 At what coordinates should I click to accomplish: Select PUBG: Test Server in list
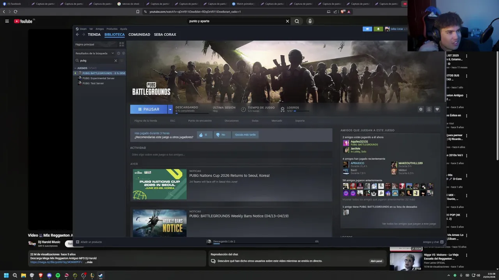(x=93, y=83)
